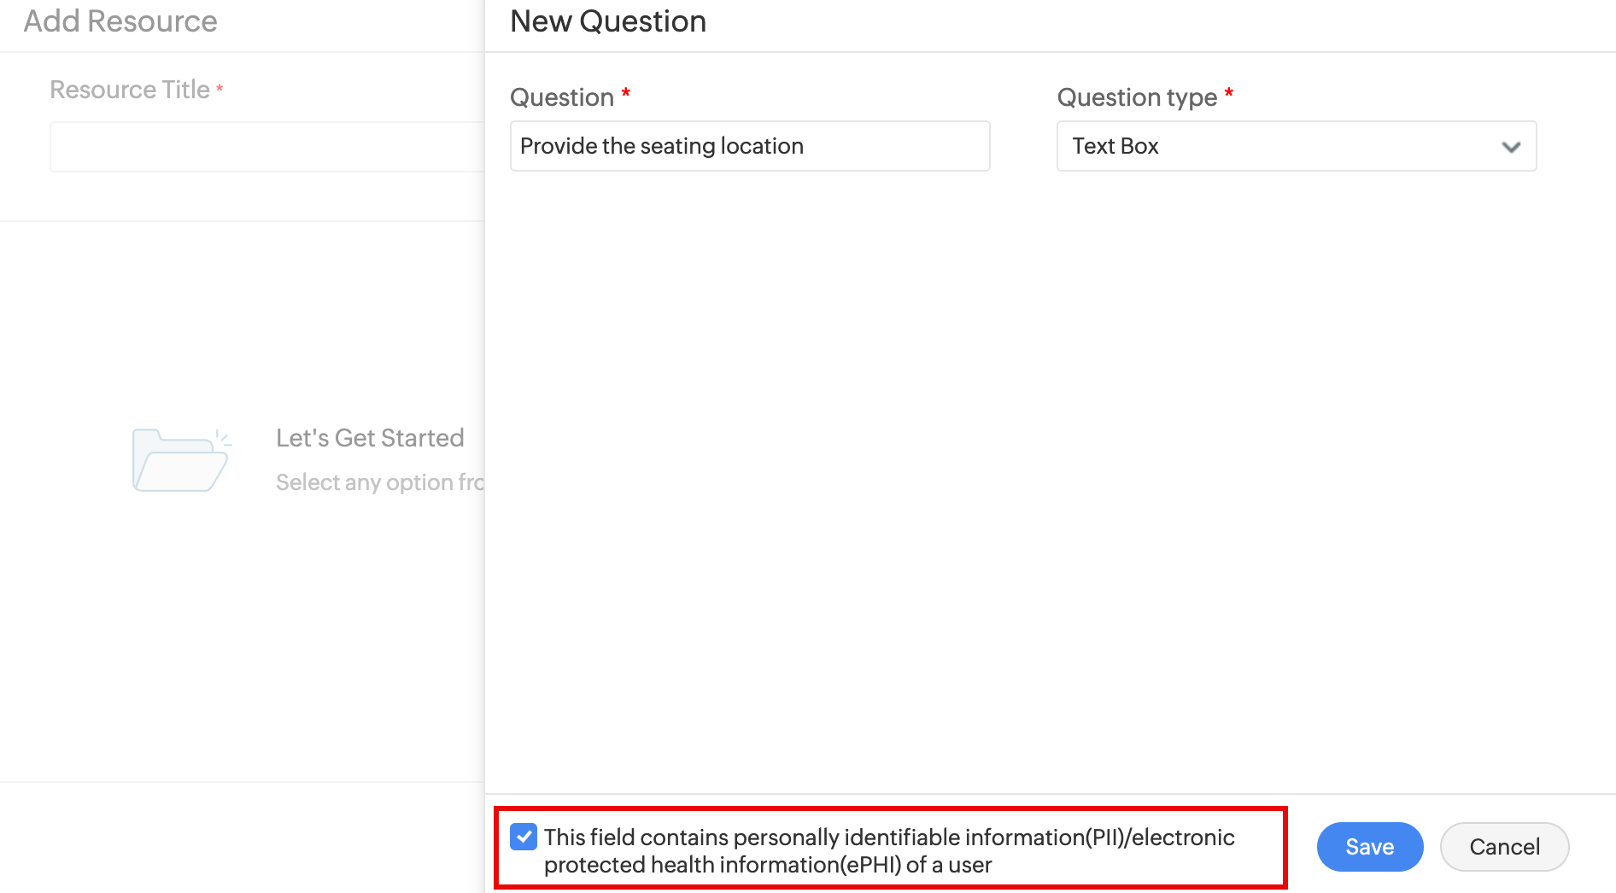The height and width of the screenshot is (893, 1616).
Task: Click the red asterisk beside Question
Action: pyautogui.click(x=626, y=93)
